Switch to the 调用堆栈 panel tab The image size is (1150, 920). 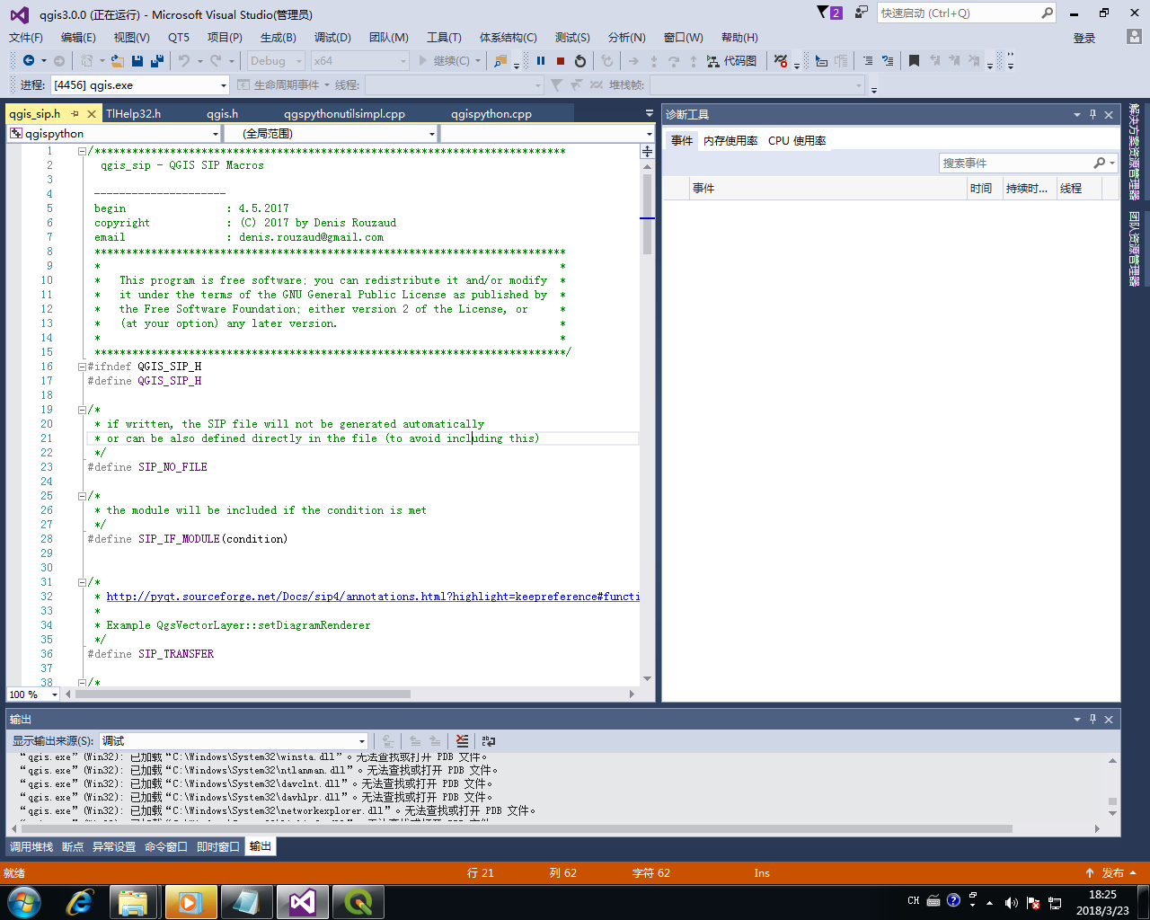click(31, 846)
